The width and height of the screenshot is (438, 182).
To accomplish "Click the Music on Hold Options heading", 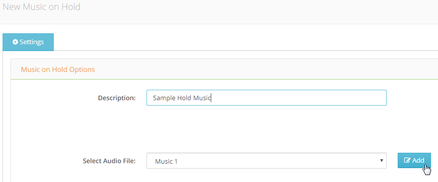I will tap(58, 69).
